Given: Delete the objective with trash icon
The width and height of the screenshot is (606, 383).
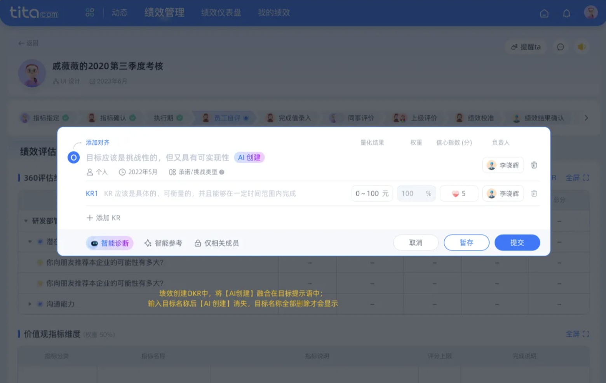Looking at the screenshot, I should 534,165.
